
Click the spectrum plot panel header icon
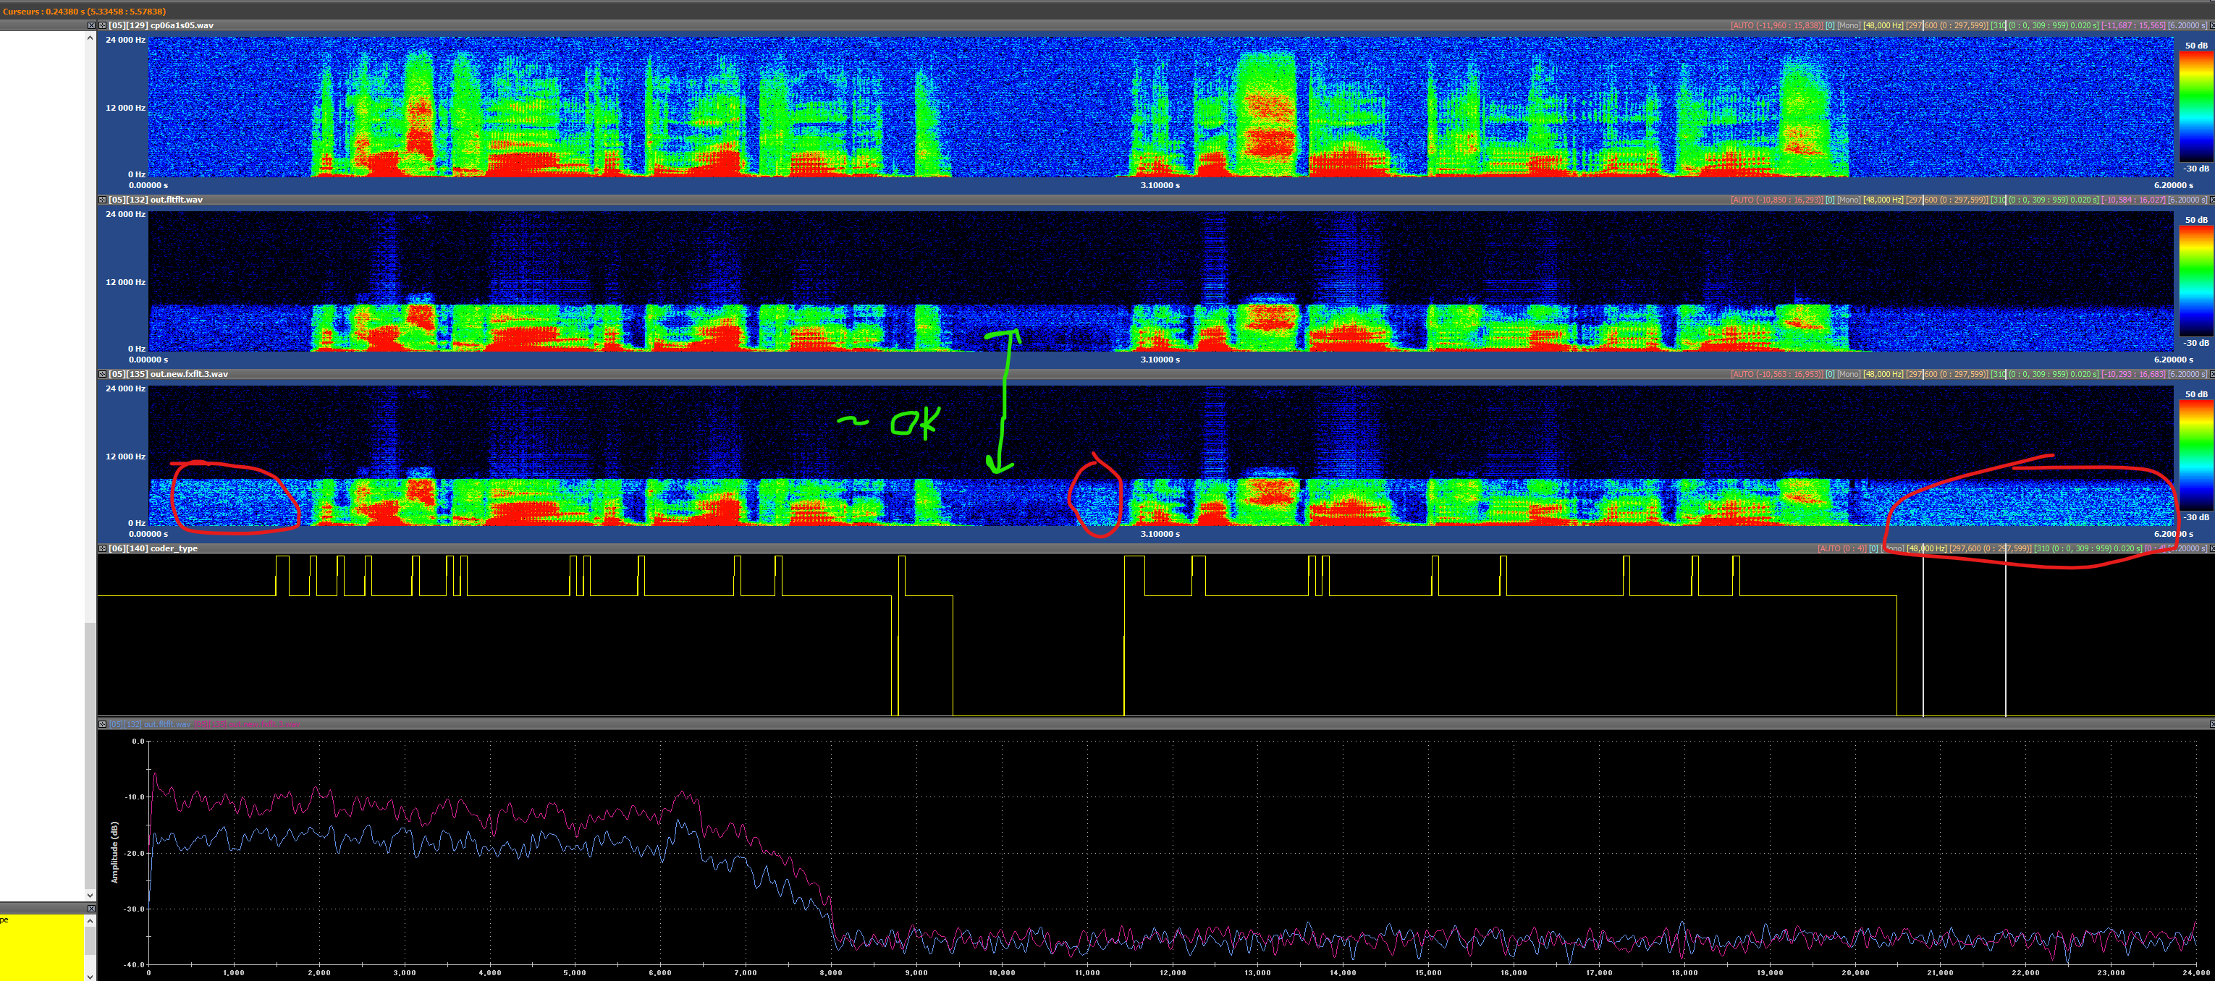(x=102, y=725)
